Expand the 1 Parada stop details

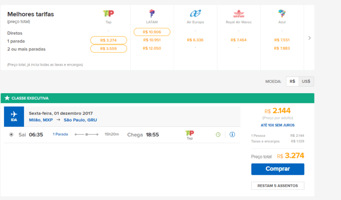pos(60,134)
